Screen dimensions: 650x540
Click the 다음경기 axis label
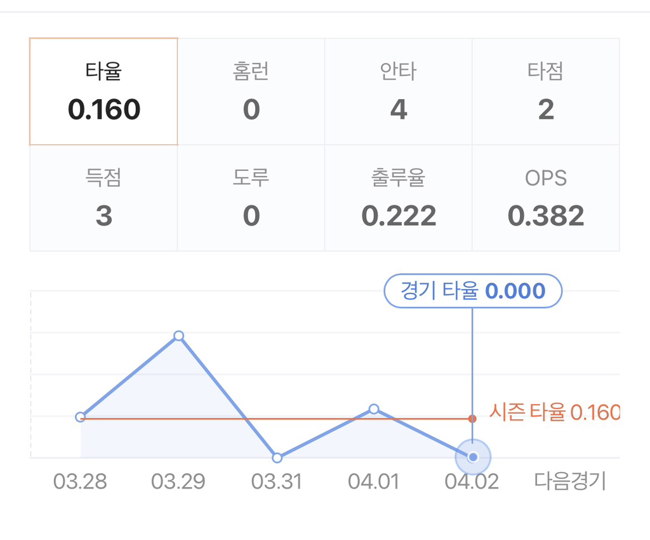(x=570, y=482)
